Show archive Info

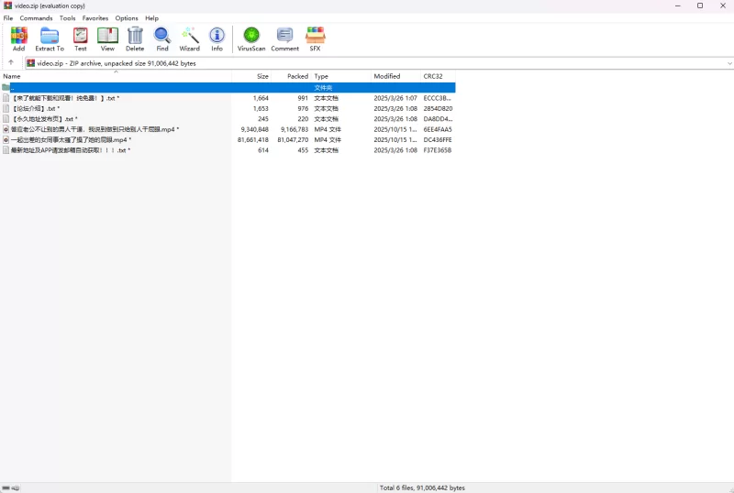217,38
